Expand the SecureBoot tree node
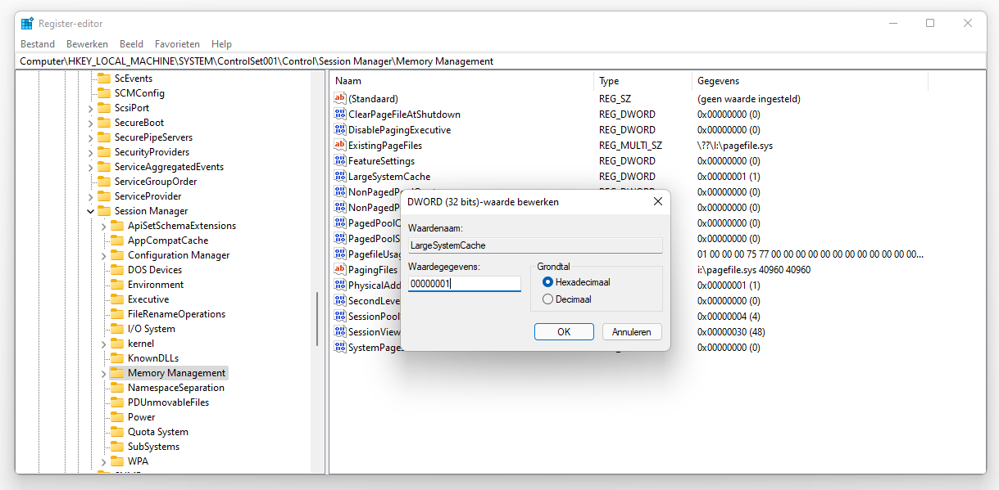 point(90,122)
